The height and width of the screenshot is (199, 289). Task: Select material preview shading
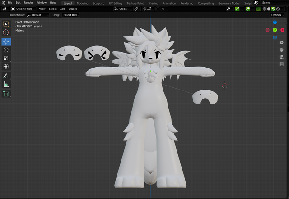[x=273, y=9]
